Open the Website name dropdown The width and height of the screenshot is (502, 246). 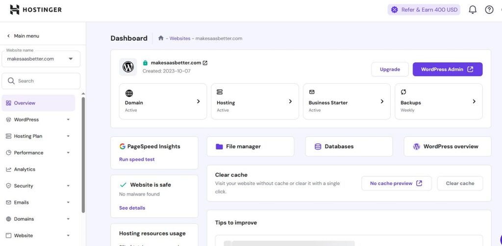[41, 59]
